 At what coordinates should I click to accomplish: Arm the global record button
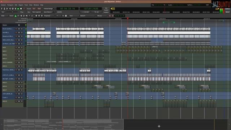coord(24,9)
